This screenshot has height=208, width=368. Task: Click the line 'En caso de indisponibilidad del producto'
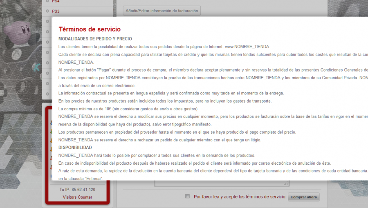pos(195,163)
